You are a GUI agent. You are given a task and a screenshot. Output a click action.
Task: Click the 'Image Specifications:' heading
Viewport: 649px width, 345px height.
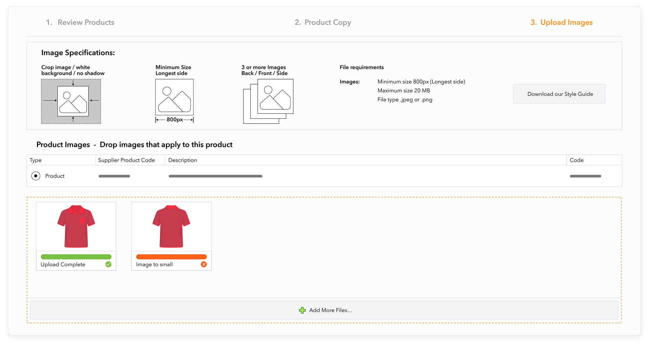tap(78, 52)
